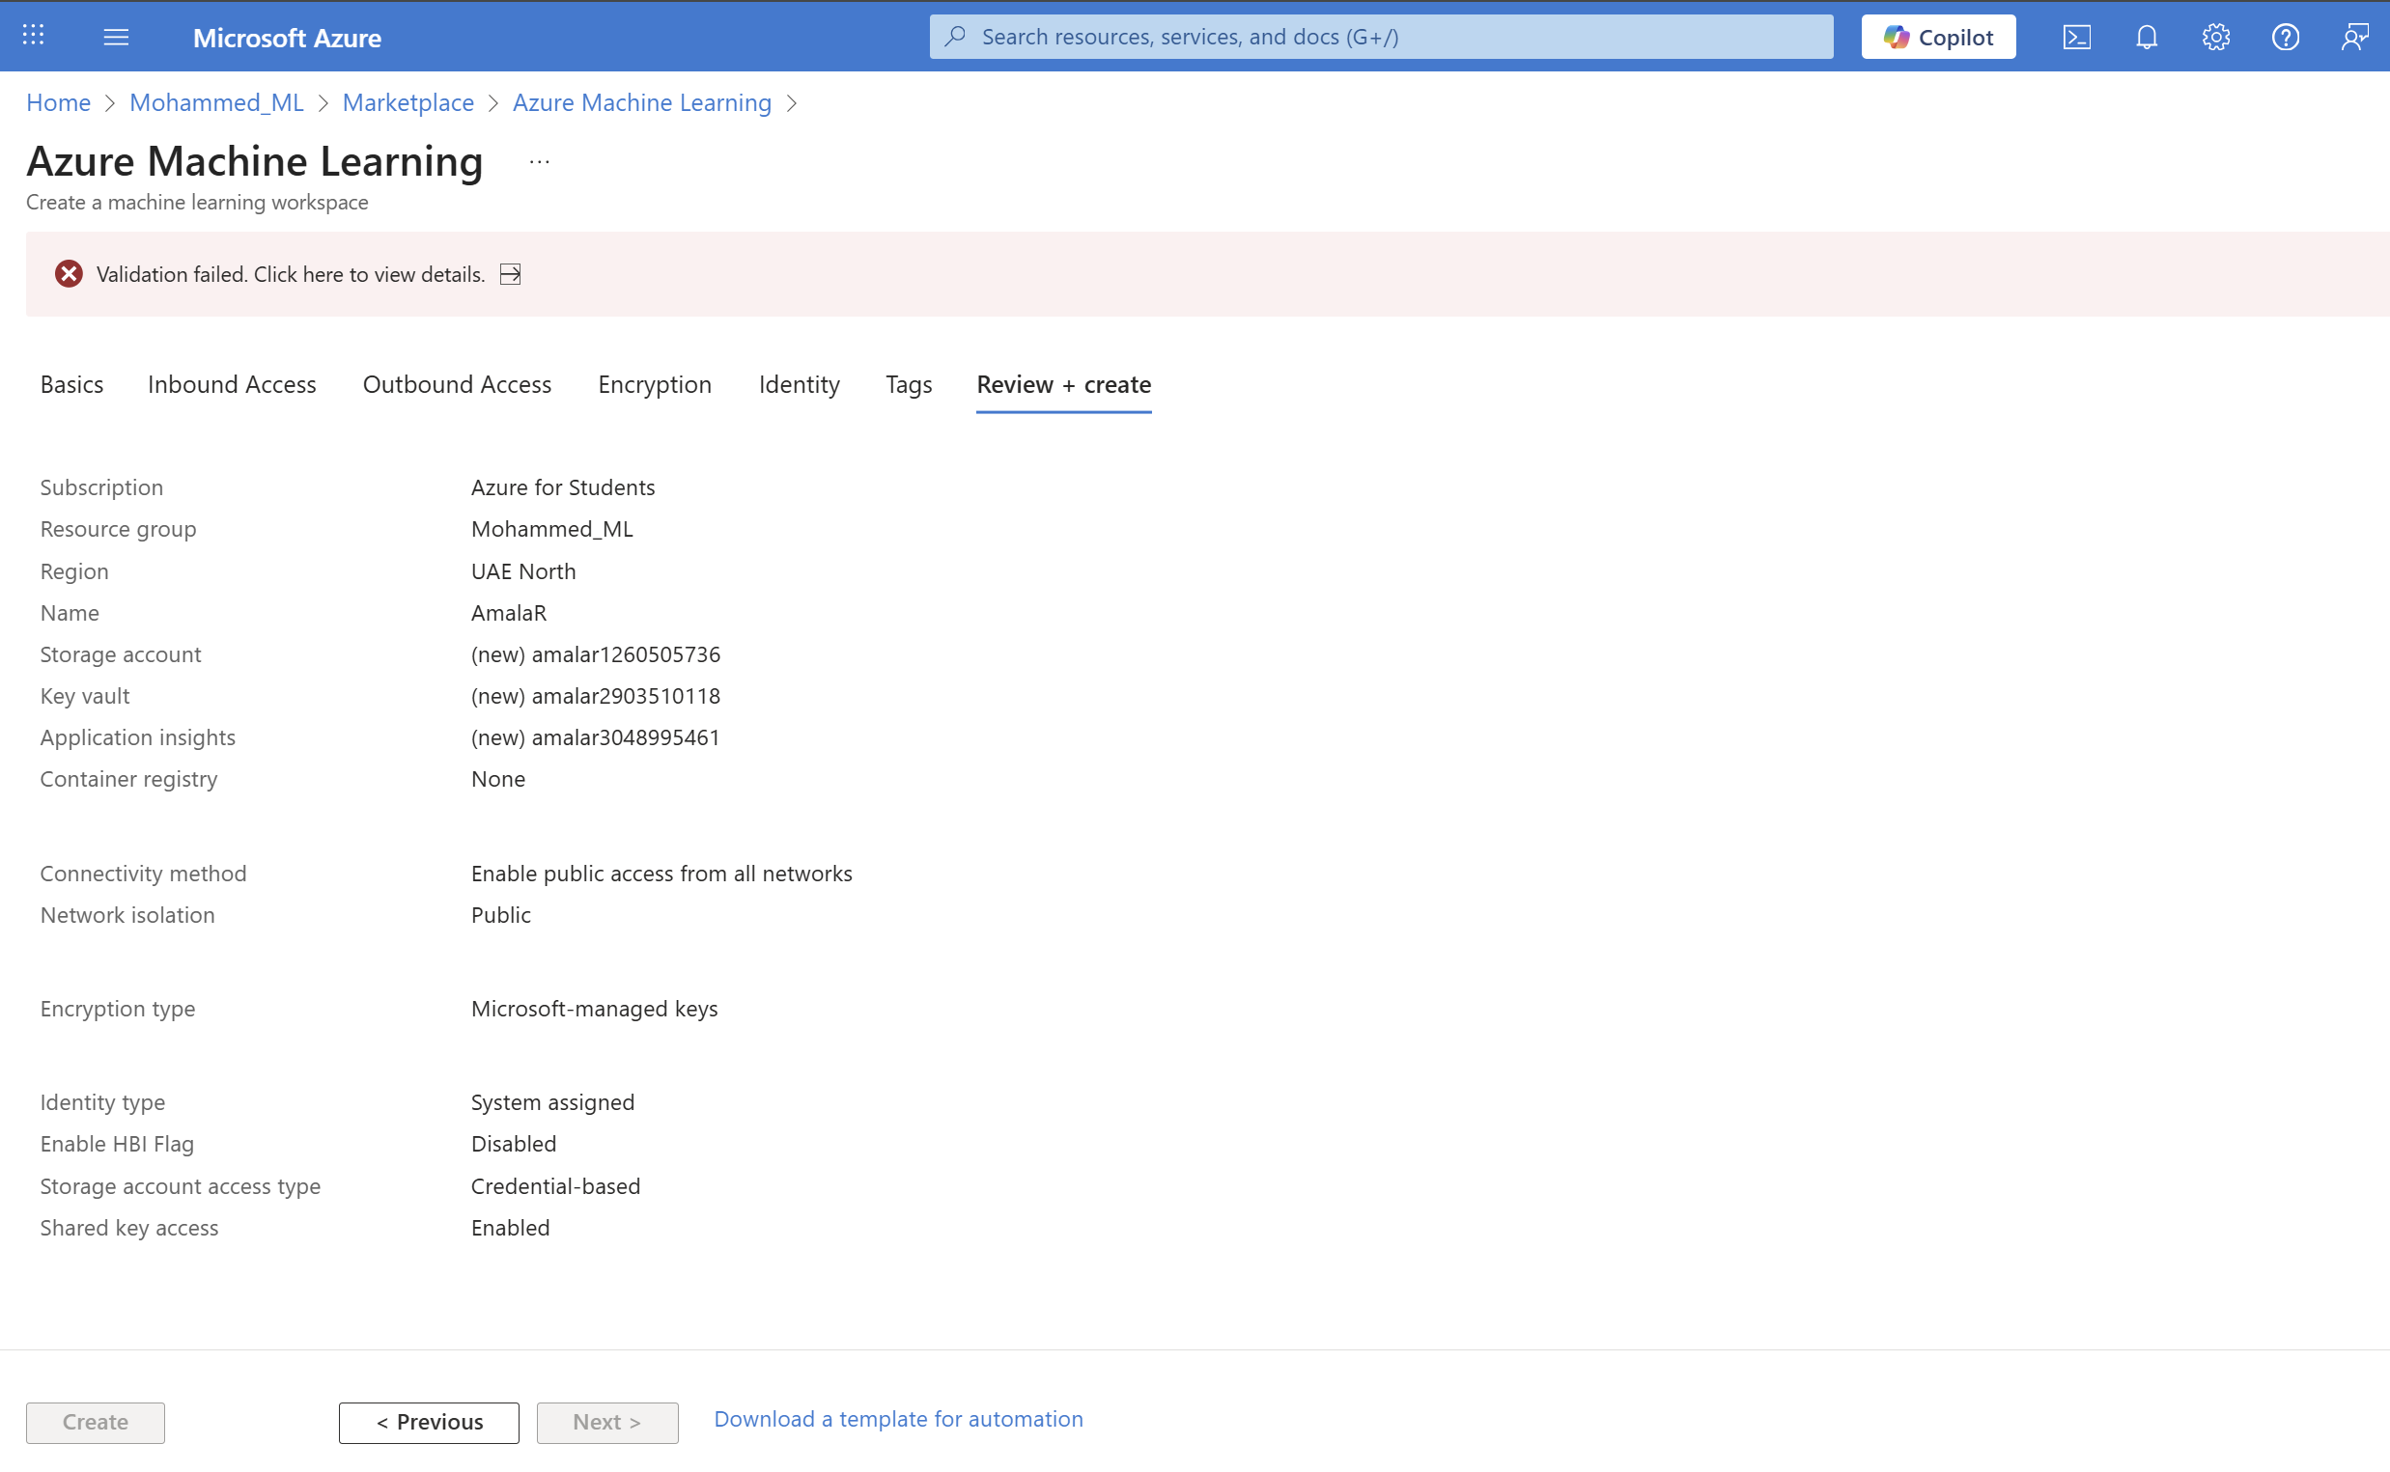Click the Network isolation Public value

(500, 915)
